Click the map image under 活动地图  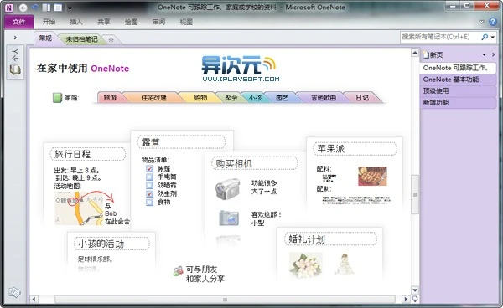pyautogui.click(x=80, y=208)
